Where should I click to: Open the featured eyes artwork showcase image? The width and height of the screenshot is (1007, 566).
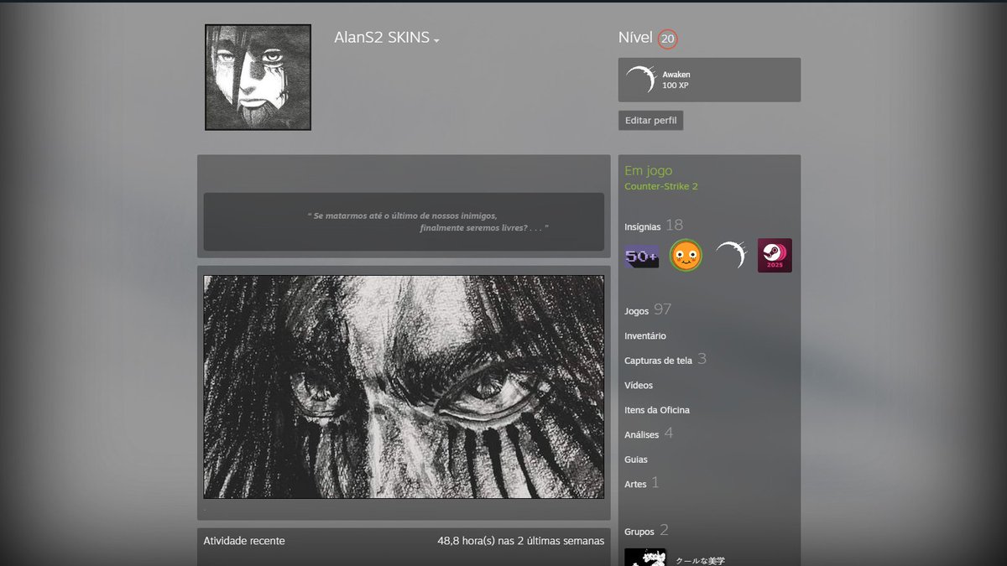click(x=404, y=387)
